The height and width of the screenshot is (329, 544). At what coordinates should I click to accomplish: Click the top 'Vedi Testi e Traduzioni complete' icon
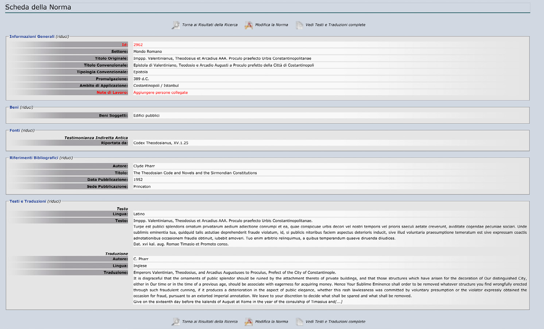coord(299,25)
